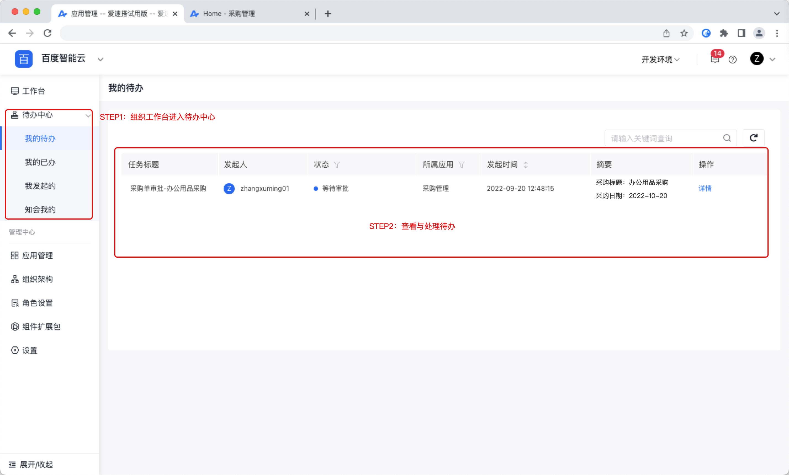Open 详情 link for the purchase task

tap(705, 188)
